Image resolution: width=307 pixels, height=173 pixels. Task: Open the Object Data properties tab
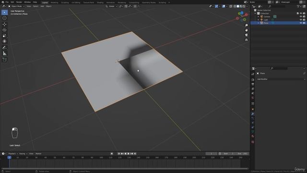253,132
